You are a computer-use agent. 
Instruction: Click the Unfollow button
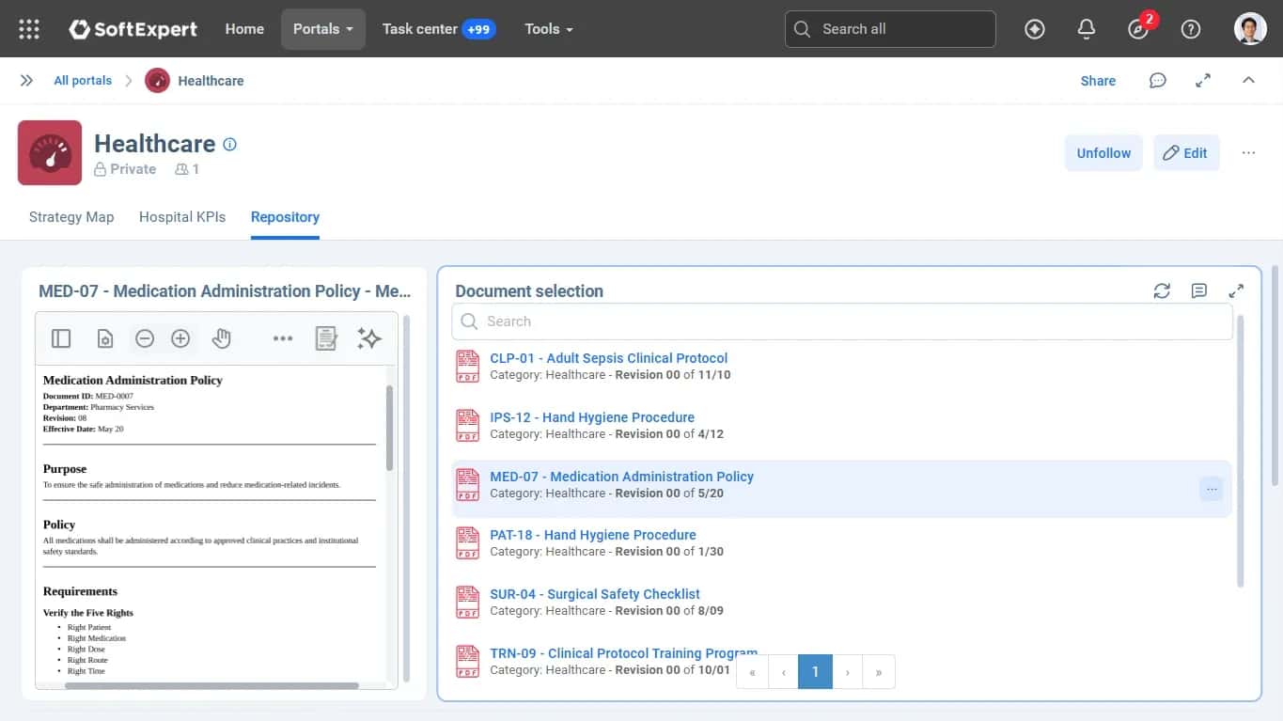point(1103,153)
